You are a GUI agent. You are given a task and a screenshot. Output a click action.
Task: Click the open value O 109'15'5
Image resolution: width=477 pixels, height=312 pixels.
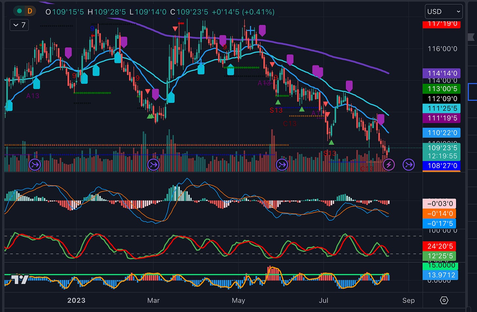click(65, 12)
